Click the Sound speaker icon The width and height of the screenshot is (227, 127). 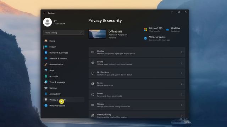(93, 63)
